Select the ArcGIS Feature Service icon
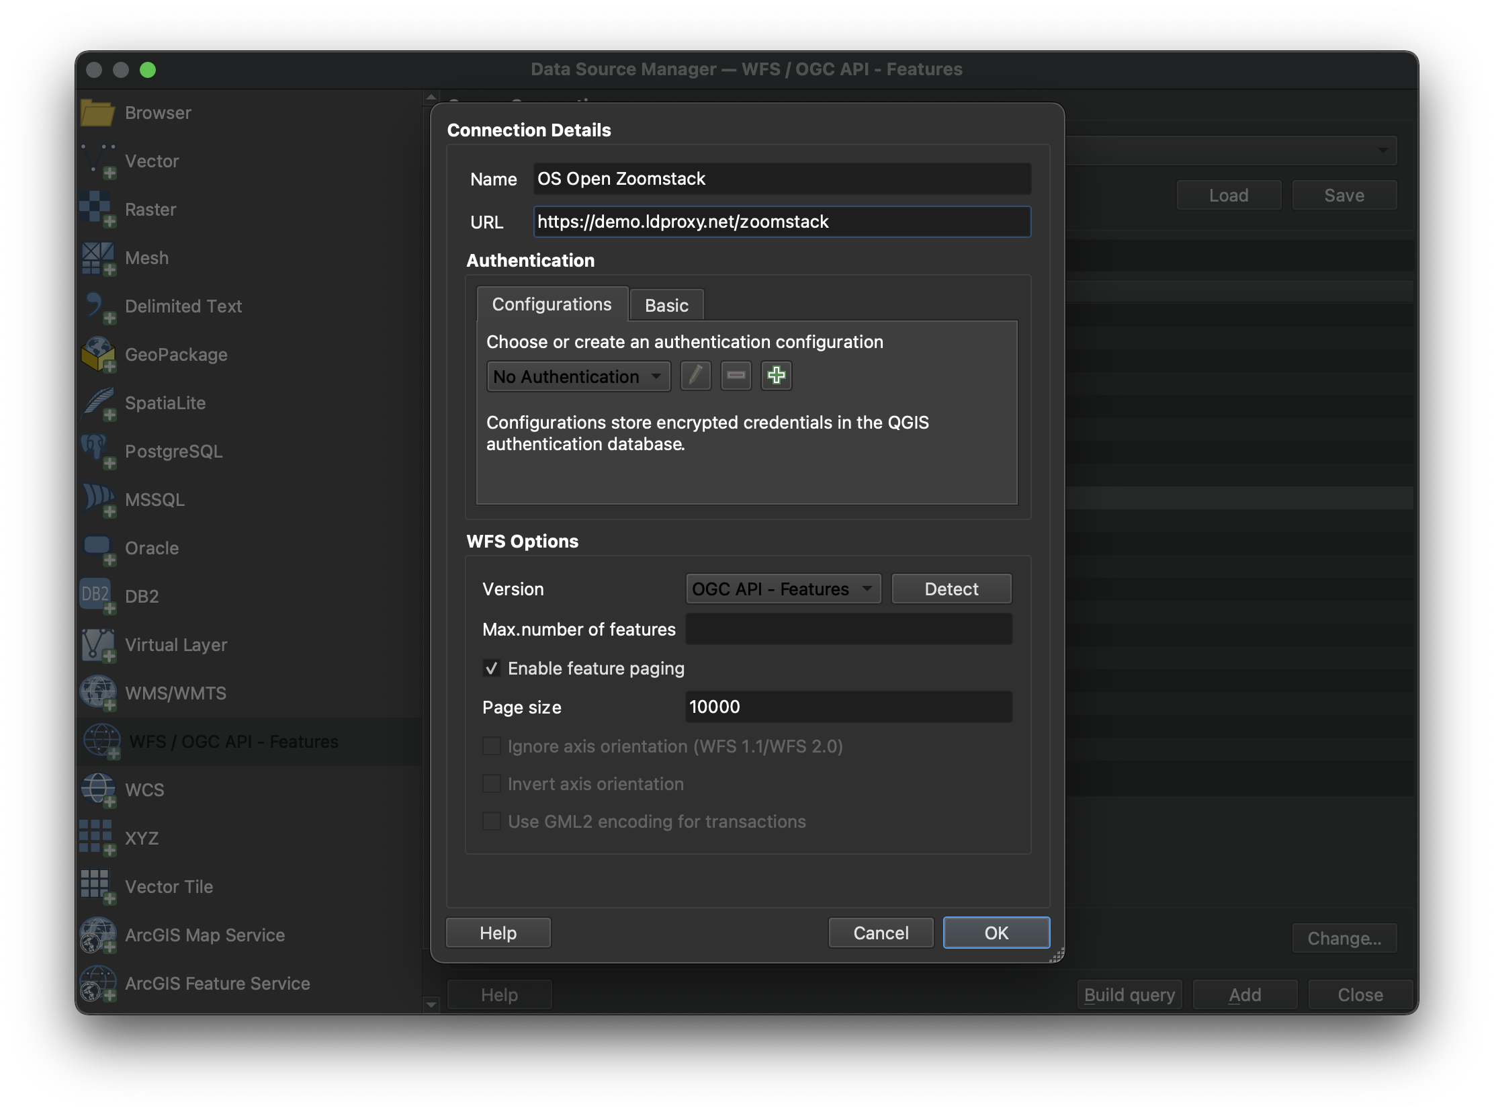This screenshot has height=1114, width=1494. (x=99, y=984)
